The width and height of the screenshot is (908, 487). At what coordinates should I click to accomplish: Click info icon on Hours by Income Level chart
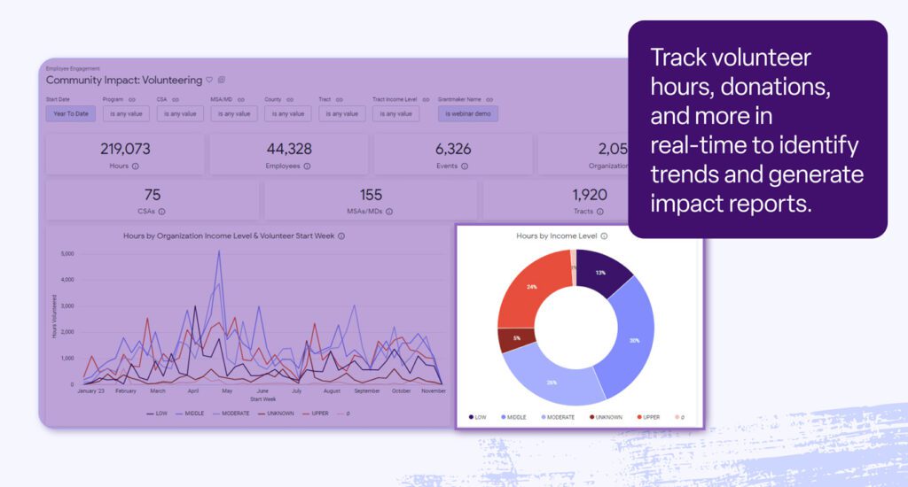604,236
